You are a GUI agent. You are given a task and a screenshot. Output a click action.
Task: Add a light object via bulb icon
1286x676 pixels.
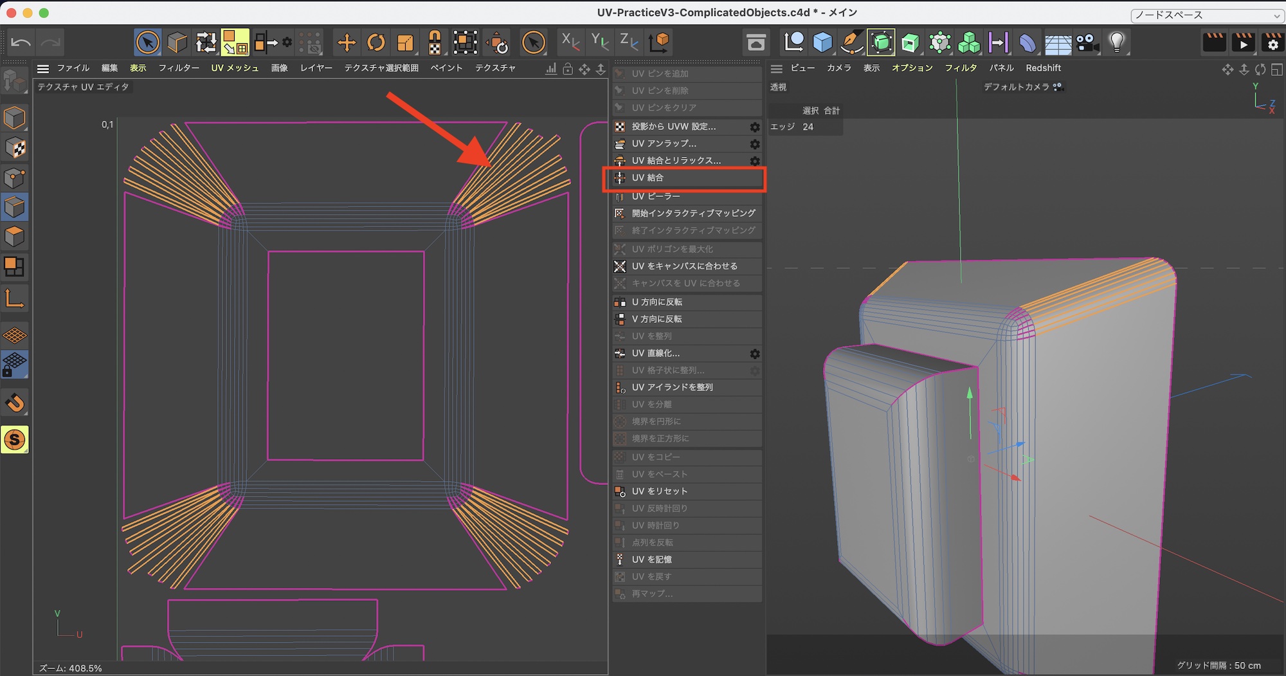pyautogui.click(x=1117, y=42)
